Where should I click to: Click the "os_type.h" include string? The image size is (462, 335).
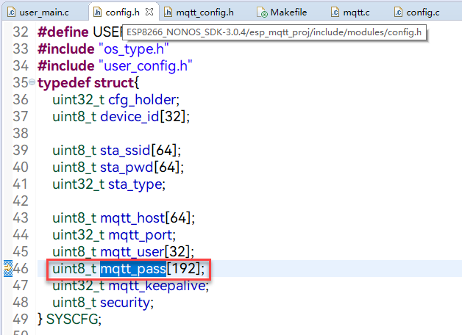pyautogui.click(x=134, y=48)
